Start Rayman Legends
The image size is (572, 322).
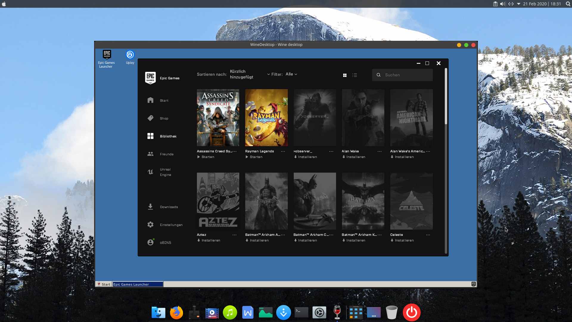pyautogui.click(x=254, y=157)
